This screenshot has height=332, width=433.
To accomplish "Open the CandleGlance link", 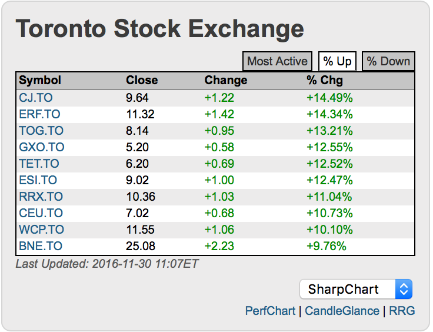I will point(342,310).
